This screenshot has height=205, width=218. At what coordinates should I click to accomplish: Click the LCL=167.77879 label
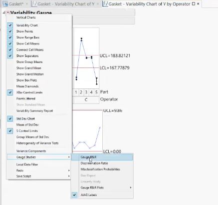[115, 68]
